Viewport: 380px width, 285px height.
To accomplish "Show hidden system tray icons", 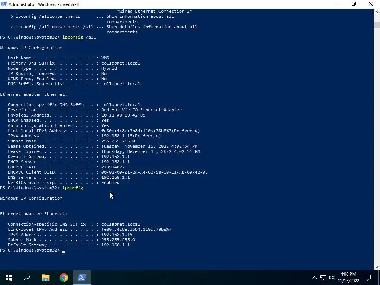I will [314, 278].
